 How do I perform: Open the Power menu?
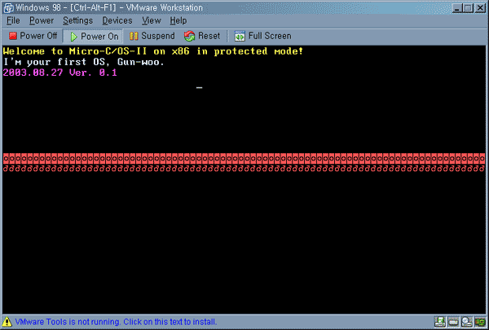(42, 20)
